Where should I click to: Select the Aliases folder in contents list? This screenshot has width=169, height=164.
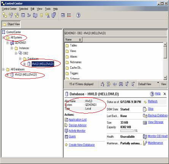[x=71, y=57]
